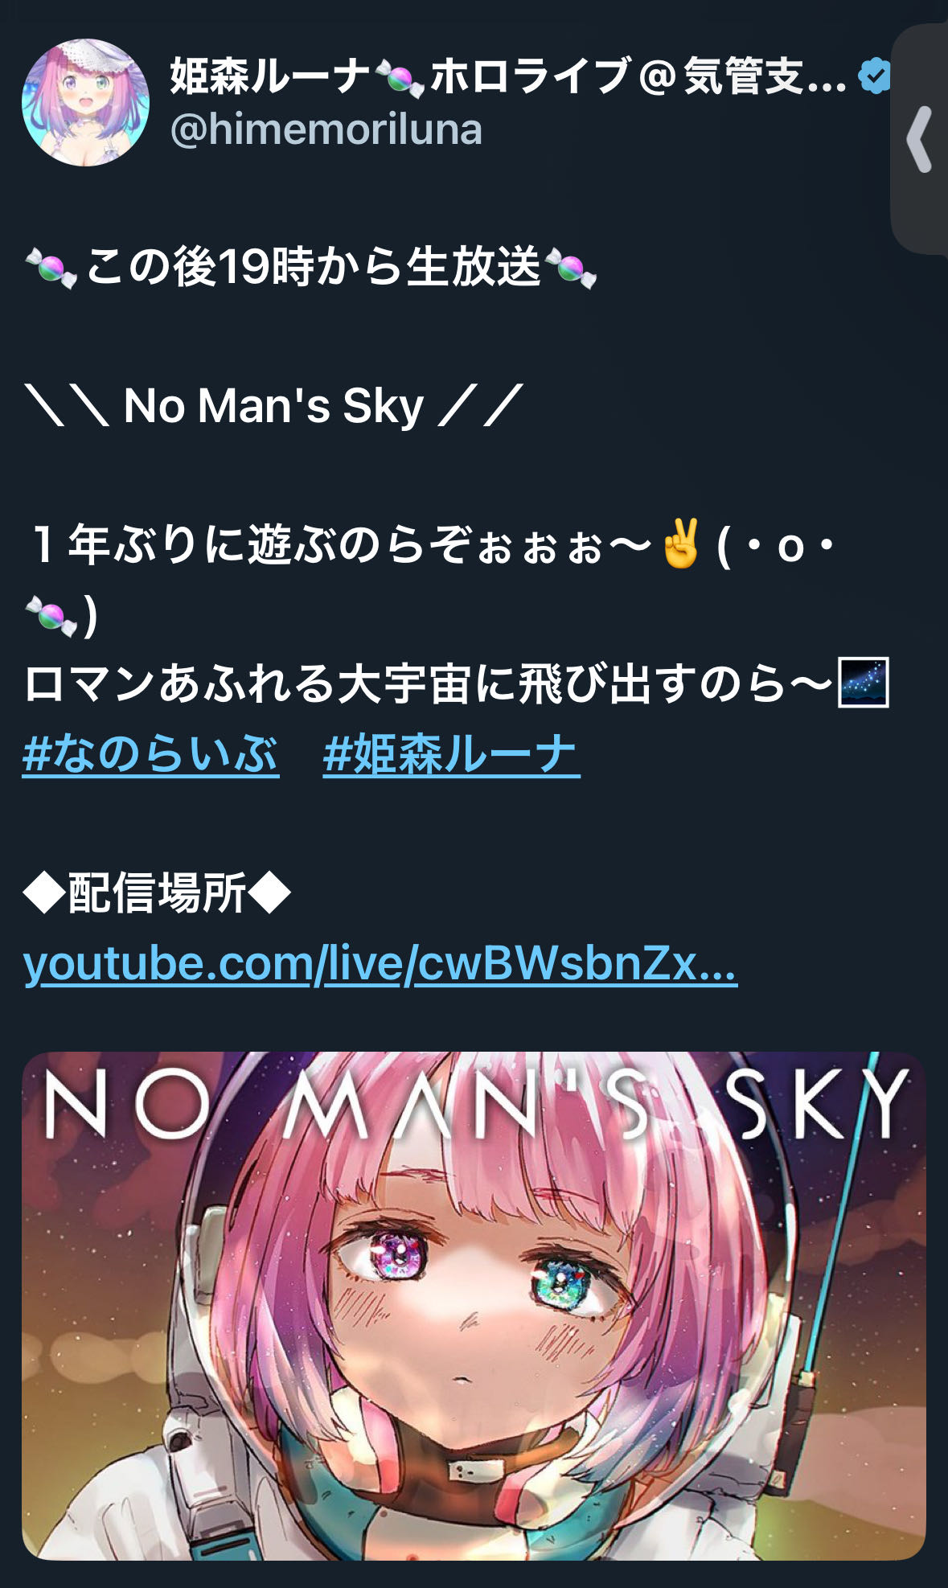The height and width of the screenshot is (1588, 948).
Task: Click the candy emoji before この後19時
Action: pos(51,268)
